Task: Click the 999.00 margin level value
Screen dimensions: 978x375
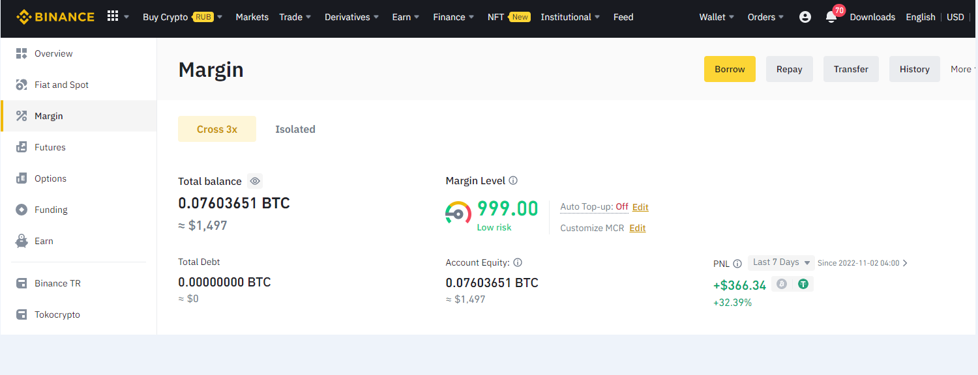Action: tap(508, 208)
